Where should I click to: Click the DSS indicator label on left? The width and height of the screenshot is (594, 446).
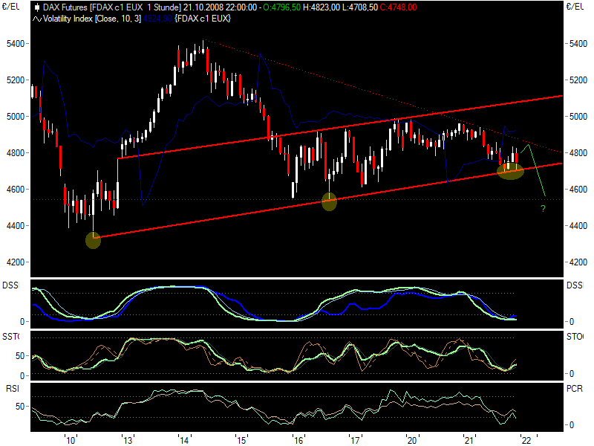tap(10, 285)
